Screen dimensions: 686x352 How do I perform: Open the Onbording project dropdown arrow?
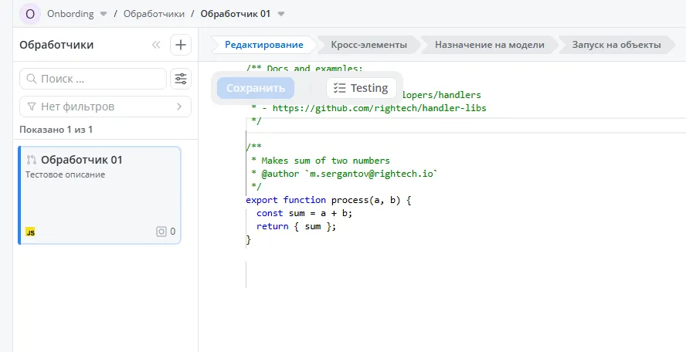104,14
